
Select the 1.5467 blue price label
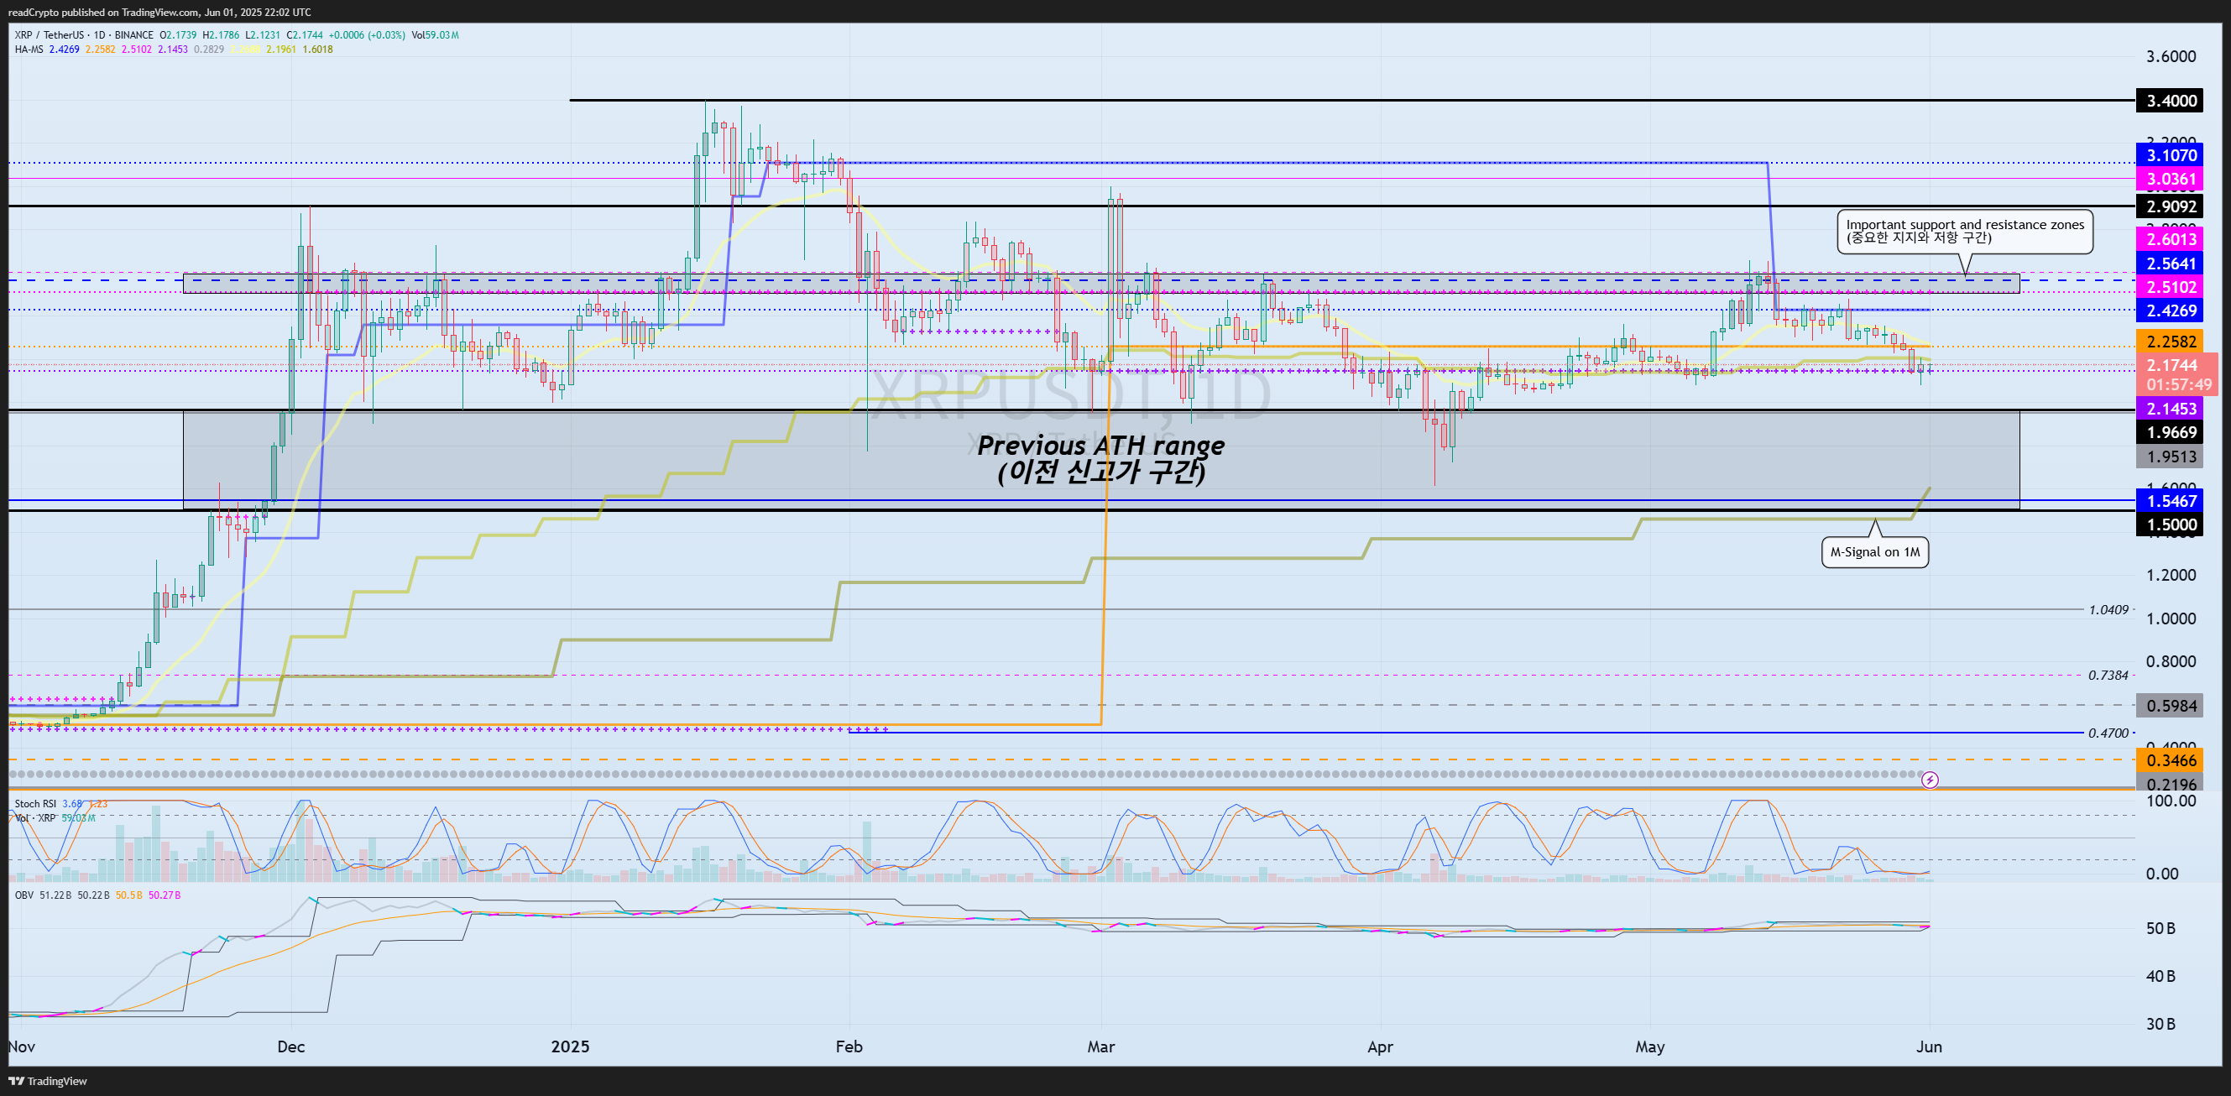point(2171,500)
